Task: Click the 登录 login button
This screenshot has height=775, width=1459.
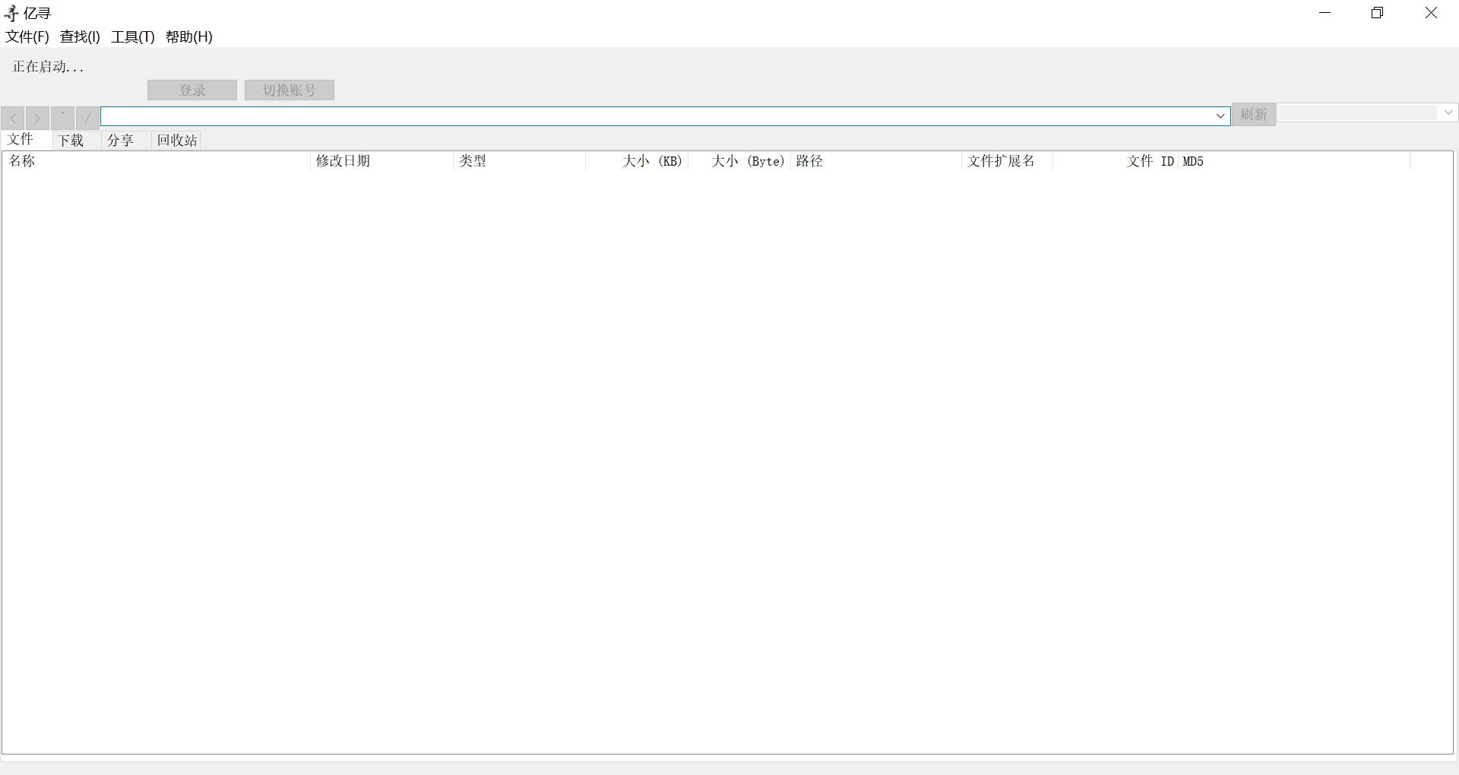Action: [x=192, y=90]
